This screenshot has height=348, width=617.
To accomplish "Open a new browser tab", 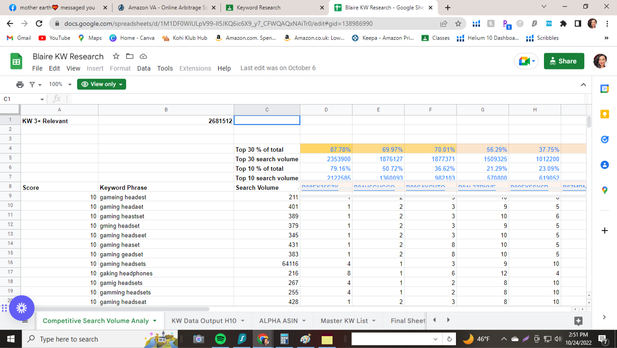I will [x=448, y=8].
